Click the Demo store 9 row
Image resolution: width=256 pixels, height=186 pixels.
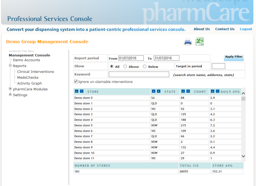(157, 147)
